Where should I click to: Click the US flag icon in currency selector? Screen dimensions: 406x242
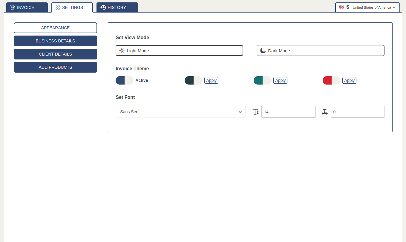(x=341, y=7)
